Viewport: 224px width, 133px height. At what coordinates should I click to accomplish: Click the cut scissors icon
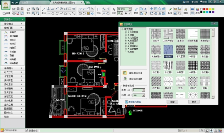click(145, 9)
